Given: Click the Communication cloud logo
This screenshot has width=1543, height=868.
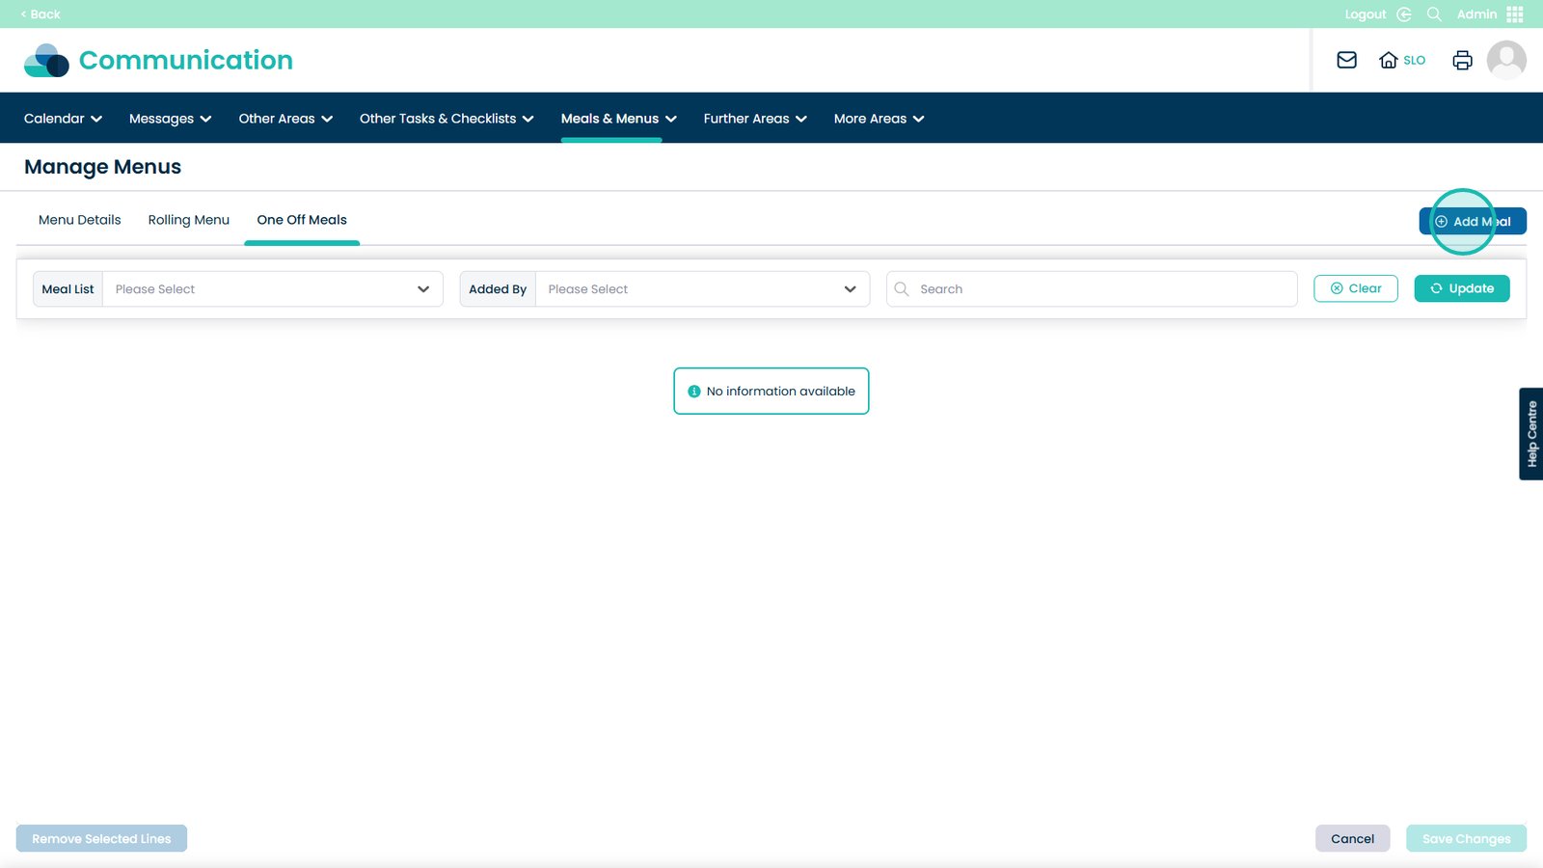Looking at the screenshot, I should pos(46,60).
